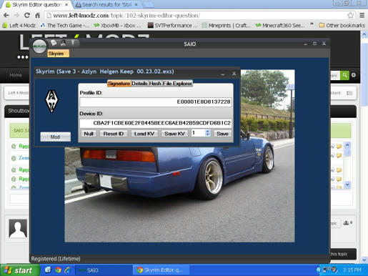Viewport: 368px width, 276px height.
Task: Click the taskbar clock showing 3:15 PM
Action: [x=352, y=270]
